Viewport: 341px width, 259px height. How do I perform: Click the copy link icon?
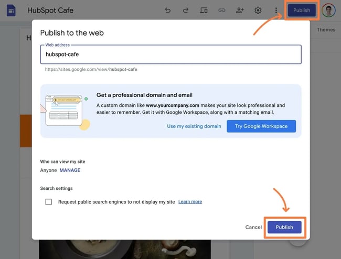pos(221,10)
